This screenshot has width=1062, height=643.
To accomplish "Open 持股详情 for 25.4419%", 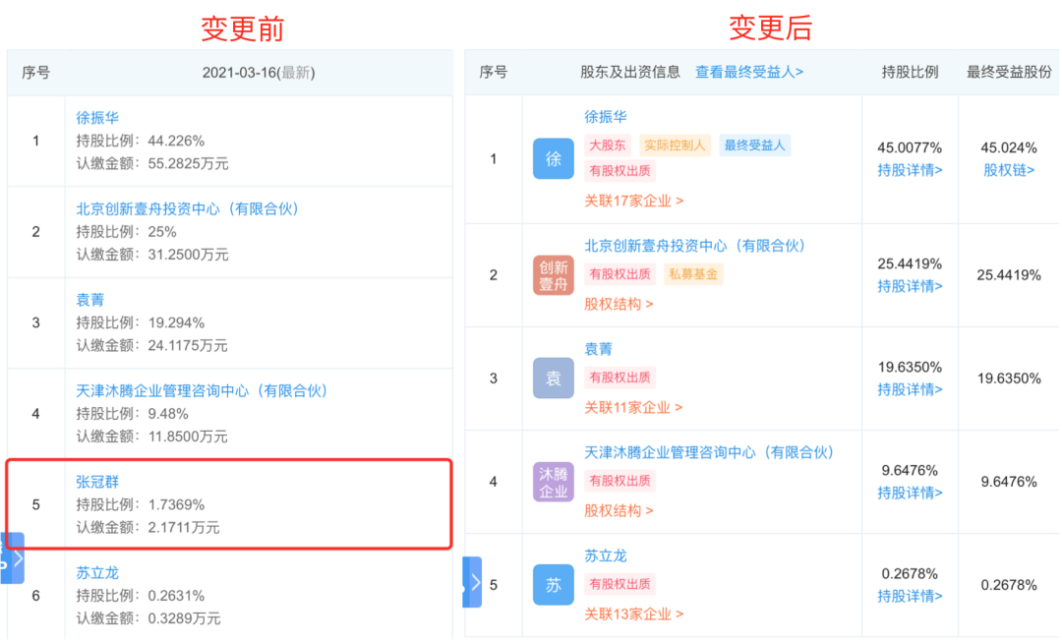I will (910, 287).
